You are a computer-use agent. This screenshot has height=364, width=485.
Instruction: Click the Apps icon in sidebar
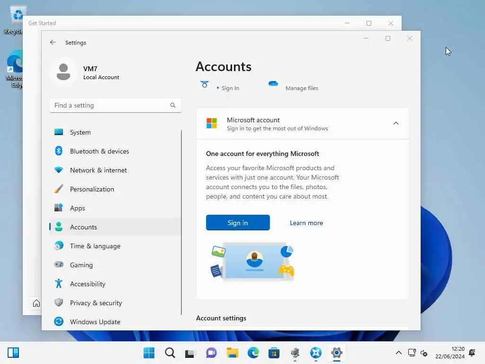[x=58, y=208]
